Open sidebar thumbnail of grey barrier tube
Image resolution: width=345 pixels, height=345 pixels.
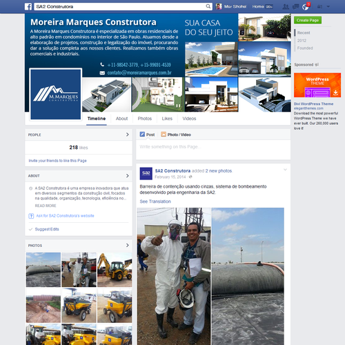point(43,270)
